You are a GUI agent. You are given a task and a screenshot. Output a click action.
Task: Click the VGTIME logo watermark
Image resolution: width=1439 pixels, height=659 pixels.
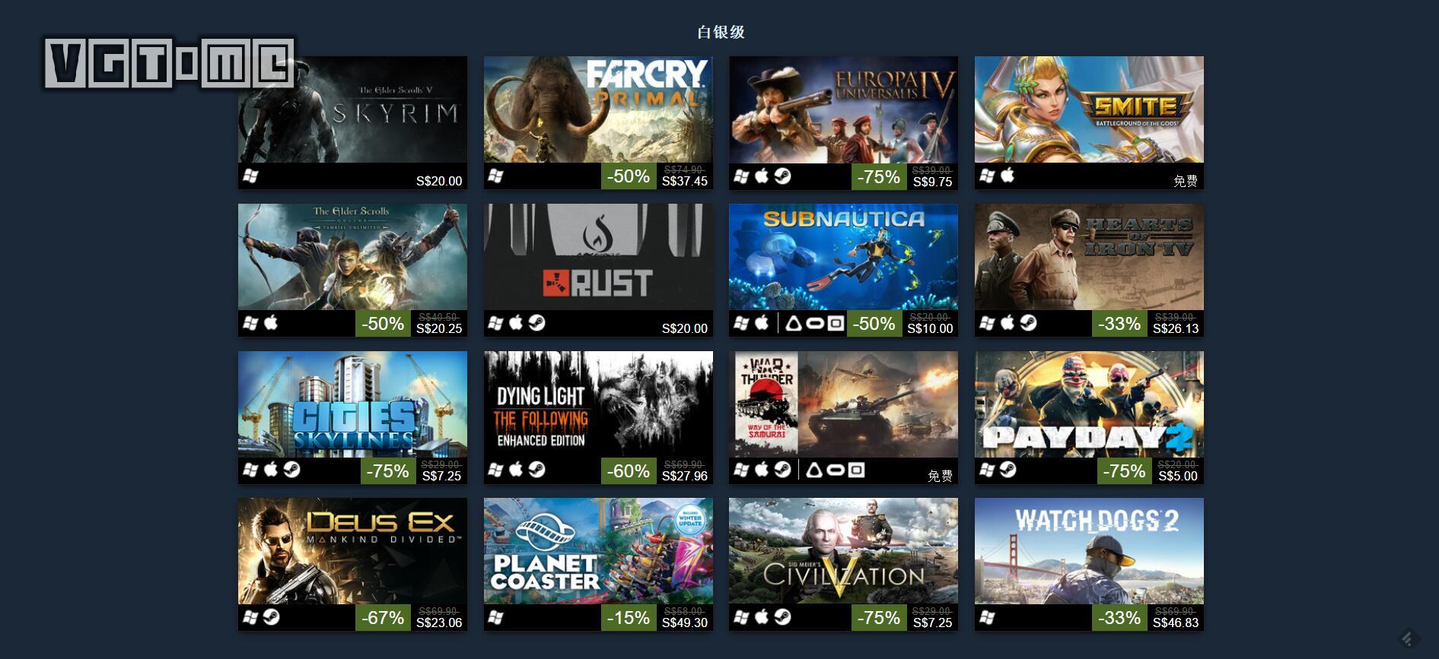click(x=169, y=64)
